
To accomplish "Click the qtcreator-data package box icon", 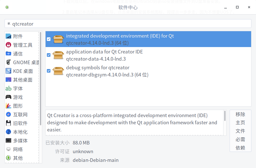I will (58, 55).
